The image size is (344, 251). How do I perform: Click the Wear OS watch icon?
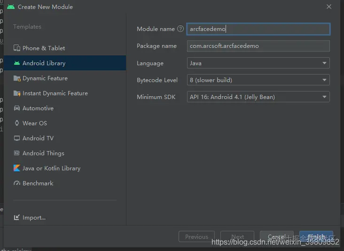tap(17, 123)
